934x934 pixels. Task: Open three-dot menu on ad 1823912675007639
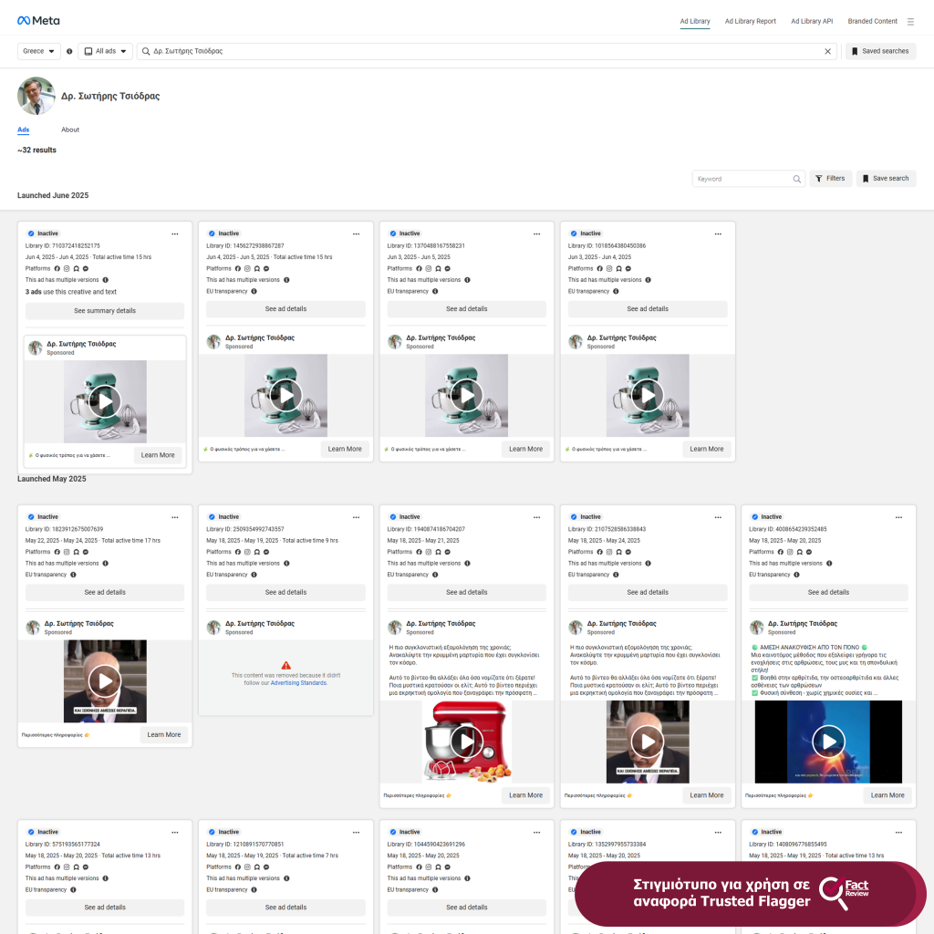point(176,517)
